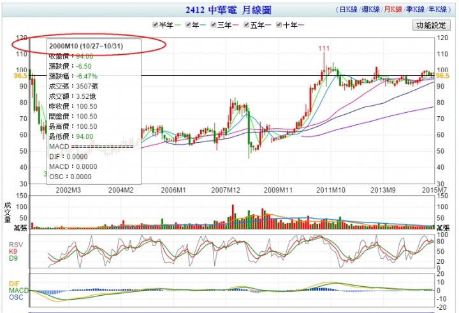Click the 成交額 3.52億 tooltip row
The image size is (459, 313).
[72, 96]
